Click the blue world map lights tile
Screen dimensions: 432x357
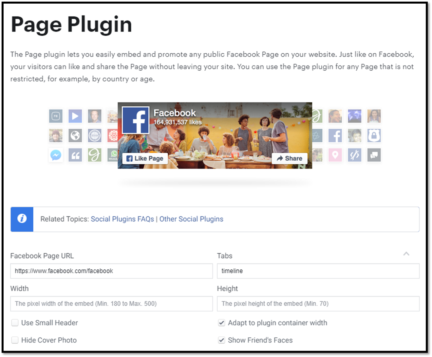(x=355, y=116)
